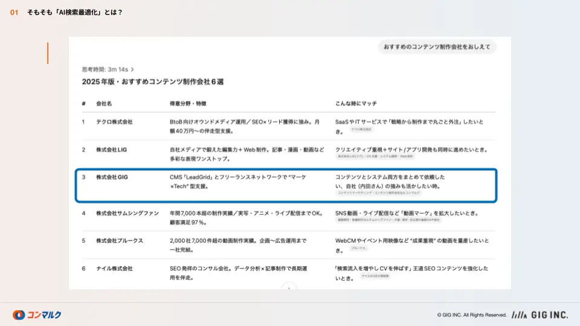Click the match text starting コンテンツとシステム両方
580x326 pixels.
(x=390, y=182)
